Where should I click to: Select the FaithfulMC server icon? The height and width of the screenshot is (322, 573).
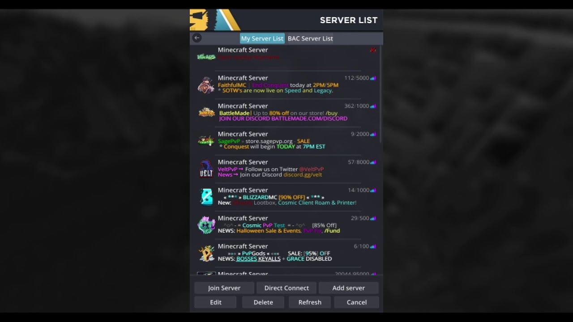click(206, 85)
